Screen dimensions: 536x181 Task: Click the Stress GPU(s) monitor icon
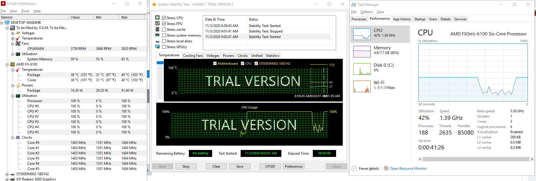pyautogui.click(x=157, y=47)
